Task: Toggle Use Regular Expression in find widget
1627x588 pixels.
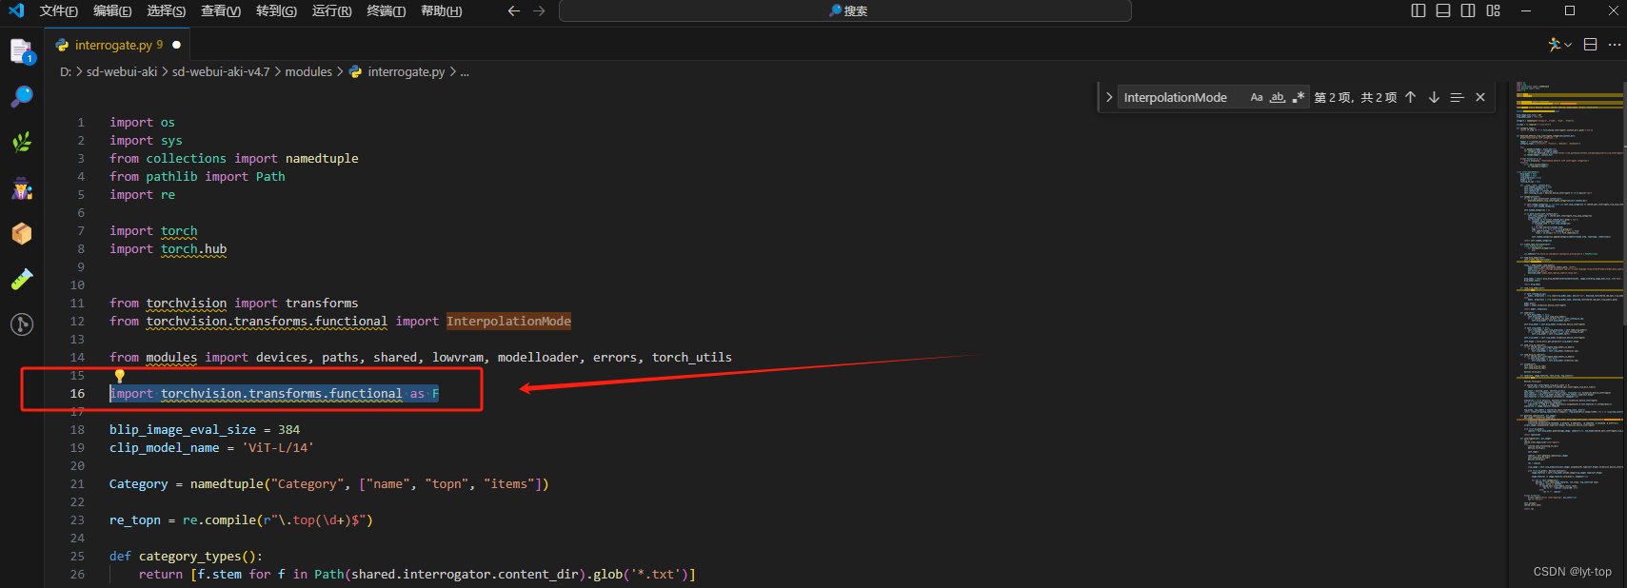Action: coord(1299,97)
